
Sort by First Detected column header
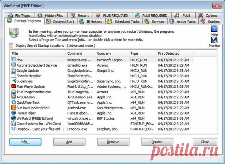175,53
